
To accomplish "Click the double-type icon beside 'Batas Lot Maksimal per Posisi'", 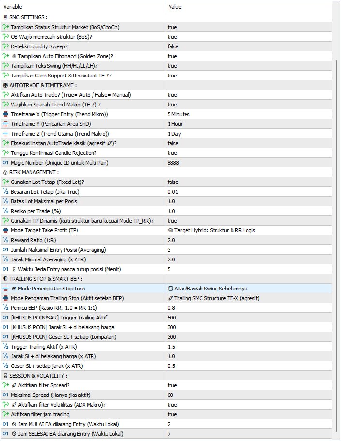I will [x=6, y=201].
